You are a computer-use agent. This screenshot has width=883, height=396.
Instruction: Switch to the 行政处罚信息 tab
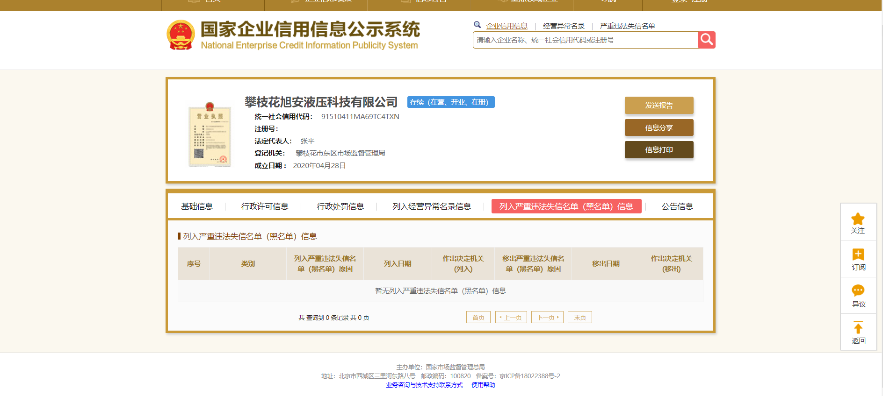point(340,206)
